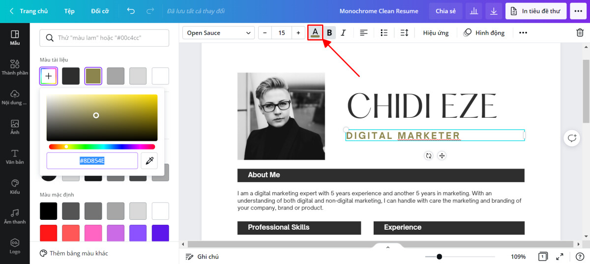Open the Mẫu templates sidebar tab
The width and height of the screenshot is (590, 264).
pyautogui.click(x=15, y=38)
